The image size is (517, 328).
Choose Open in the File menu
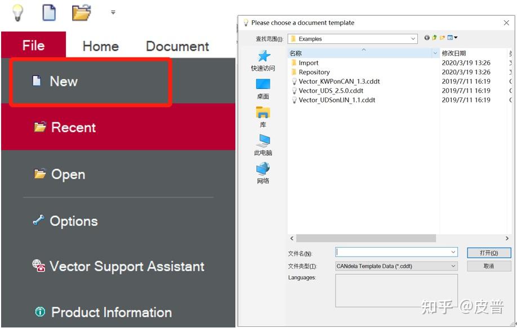(118, 174)
